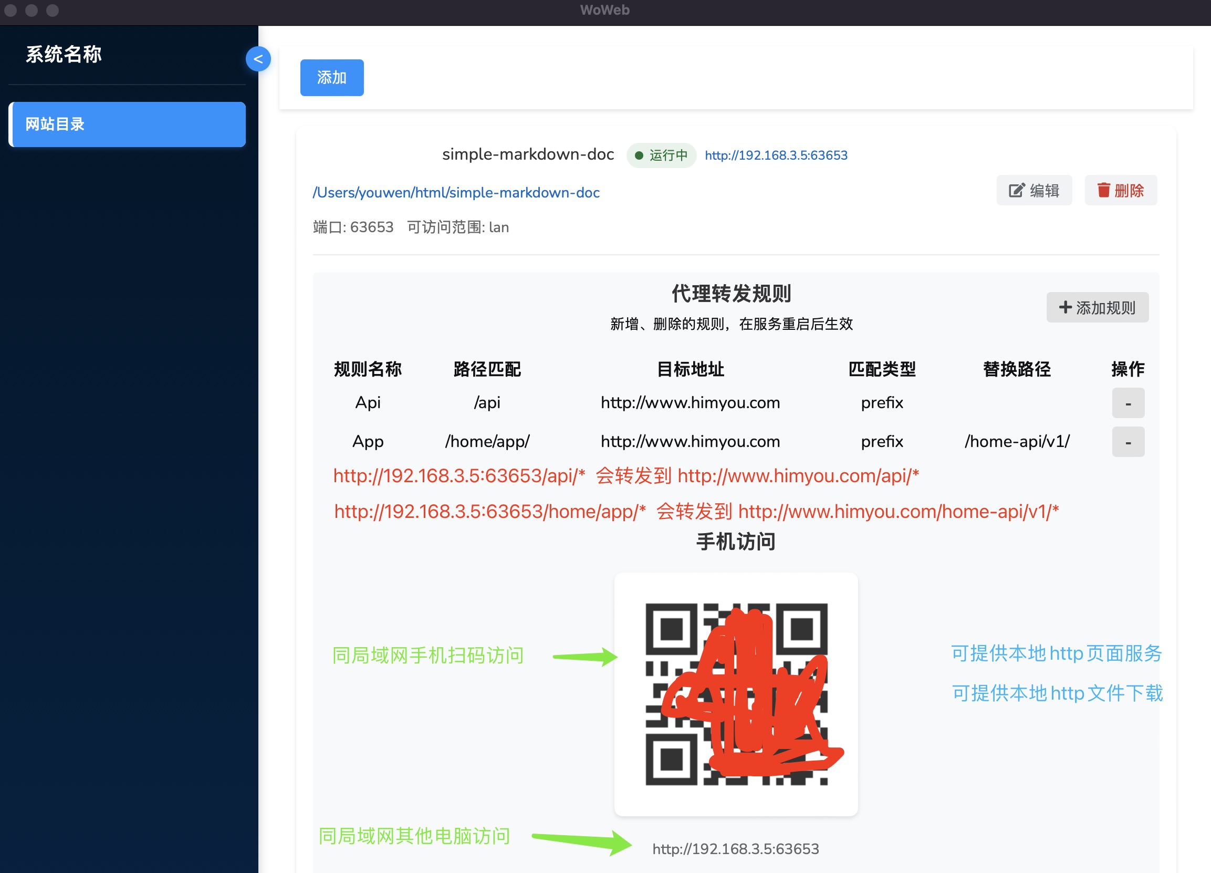
Task: Click the 运行中 running status badge
Action: tap(661, 155)
